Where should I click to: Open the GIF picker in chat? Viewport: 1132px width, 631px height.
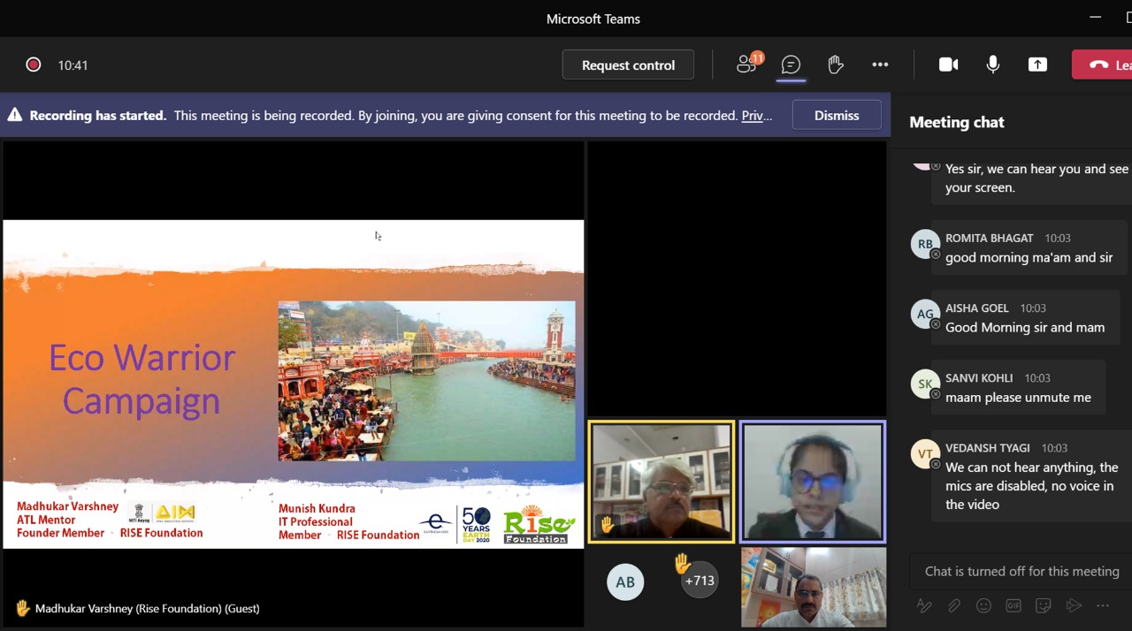(x=1013, y=605)
